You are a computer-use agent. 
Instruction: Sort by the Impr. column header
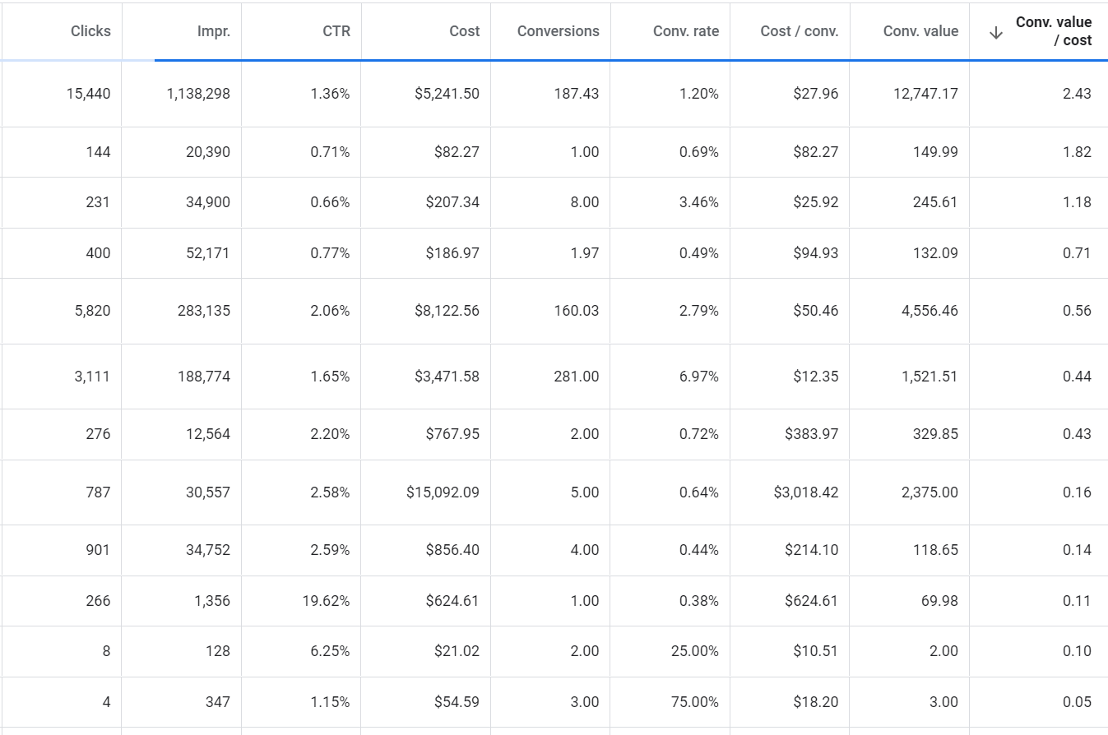(214, 31)
